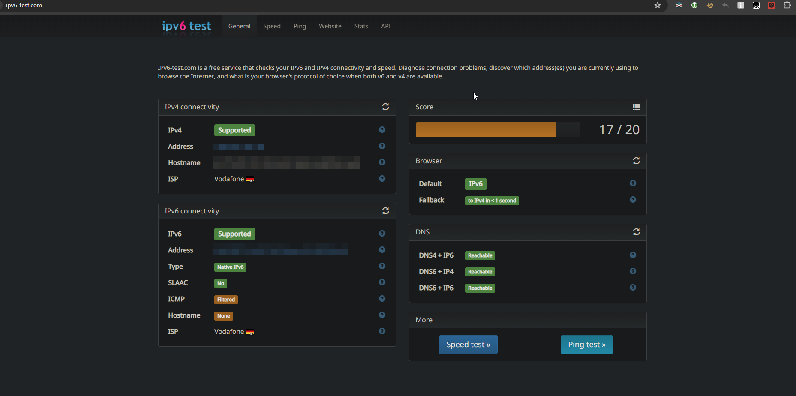796x396 pixels.
Task: Open help for the DNS6 + IP4 row
Action: pyautogui.click(x=633, y=271)
